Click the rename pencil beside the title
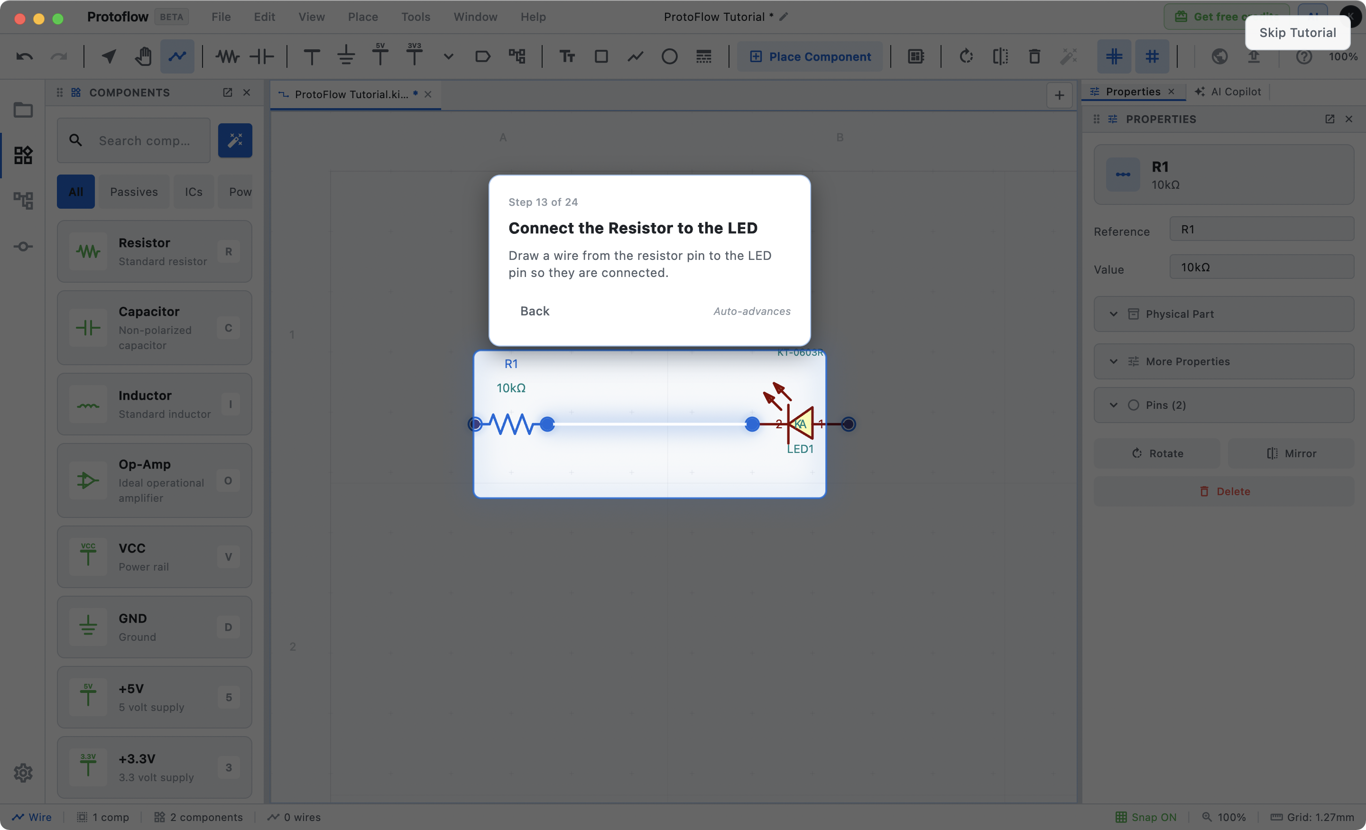 pos(784,17)
